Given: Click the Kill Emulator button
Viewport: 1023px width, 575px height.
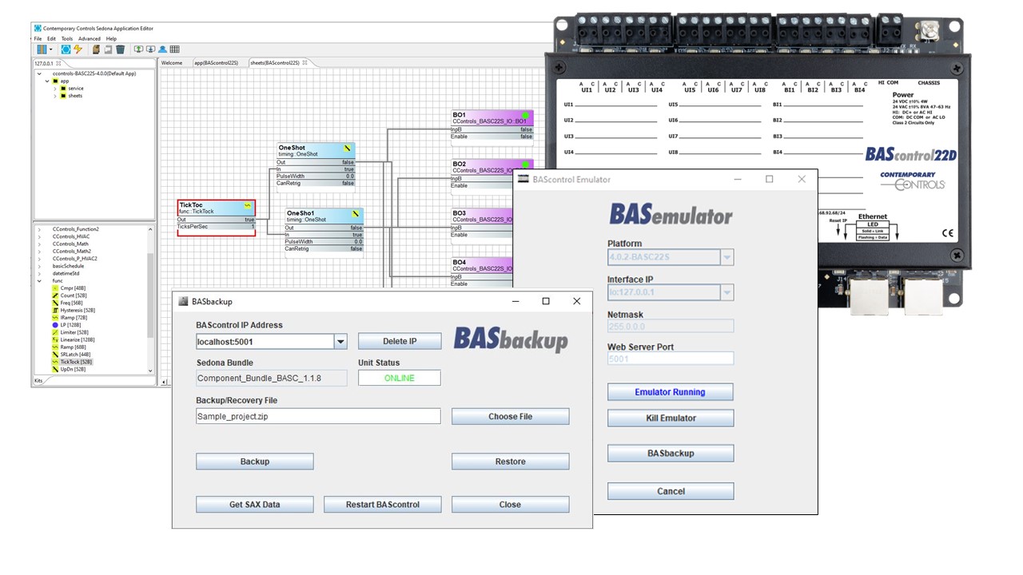Looking at the screenshot, I should 670,418.
